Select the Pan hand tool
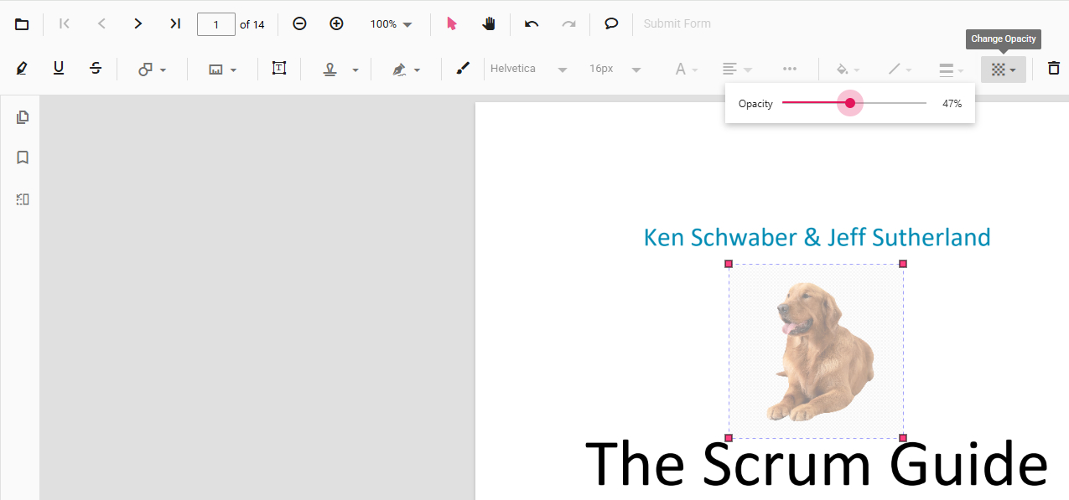Image resolution: width=1069 pixels, height=500 pixels. click(x=489, y=23)
